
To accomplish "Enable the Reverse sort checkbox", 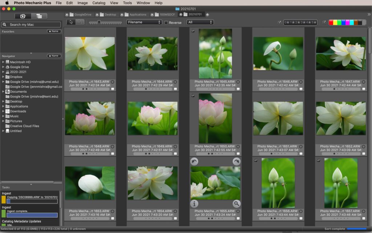I will (x=166, y=23).
